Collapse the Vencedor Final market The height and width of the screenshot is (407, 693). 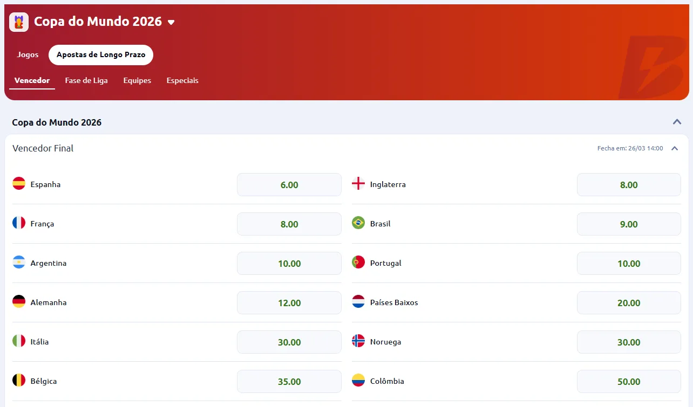674,148
